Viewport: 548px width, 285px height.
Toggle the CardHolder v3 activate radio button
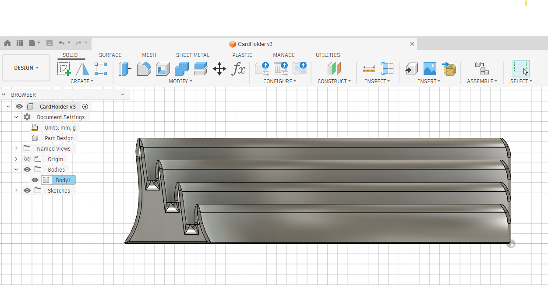(85, 106)
